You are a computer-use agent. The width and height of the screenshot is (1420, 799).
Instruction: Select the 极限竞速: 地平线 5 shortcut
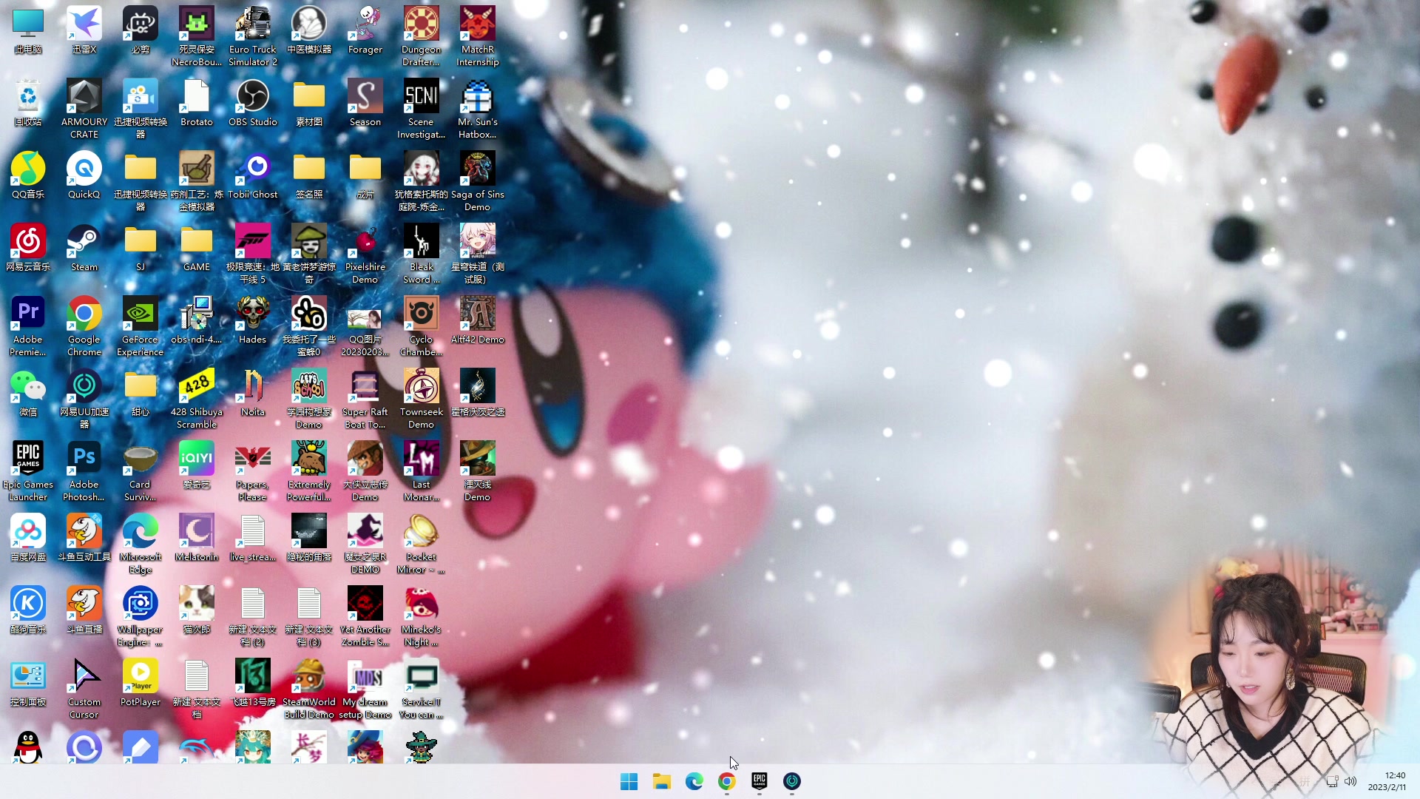(x=253, y=254)
